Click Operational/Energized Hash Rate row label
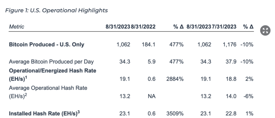This screenshot has height=118, width=275. (x=52, y=75)
